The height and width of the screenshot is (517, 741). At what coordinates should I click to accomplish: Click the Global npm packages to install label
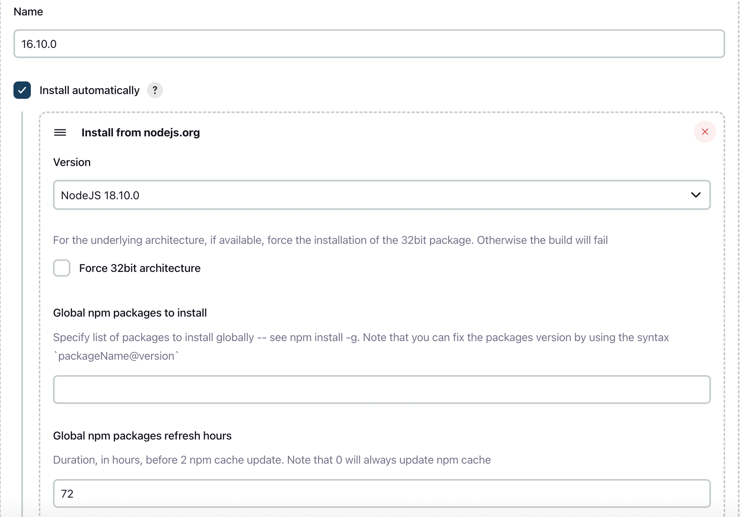(x=130, y=313)
